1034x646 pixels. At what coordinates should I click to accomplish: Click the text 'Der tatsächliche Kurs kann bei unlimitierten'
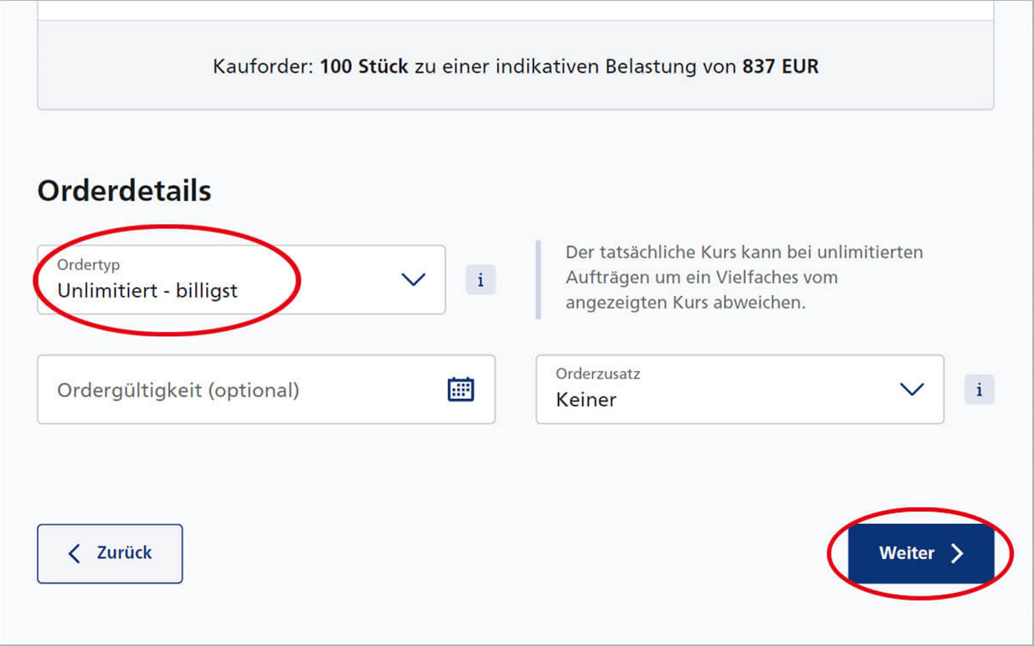click(x=744, y=252)
